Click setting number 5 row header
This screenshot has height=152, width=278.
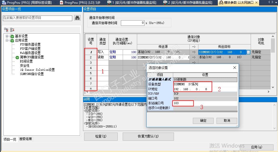pyautogui.click(x=91, y=73)
